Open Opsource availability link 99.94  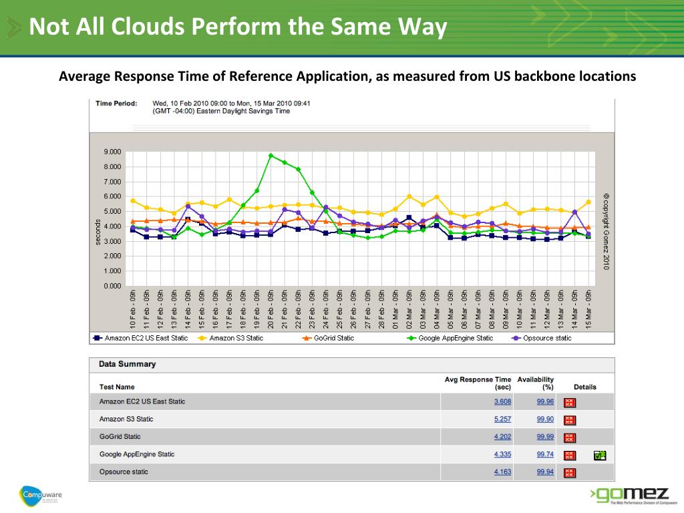[x=545, y=472]
